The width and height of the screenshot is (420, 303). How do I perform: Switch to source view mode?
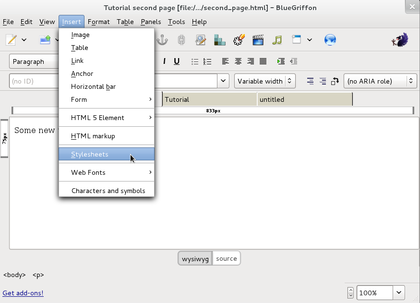point(226,259)
